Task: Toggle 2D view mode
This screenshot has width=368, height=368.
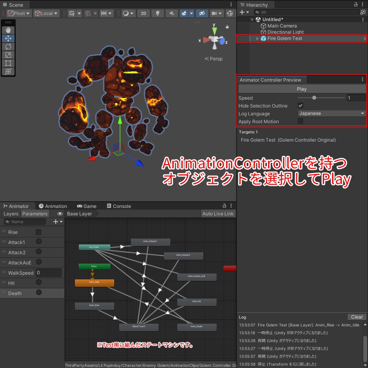Action: (144, 13)
